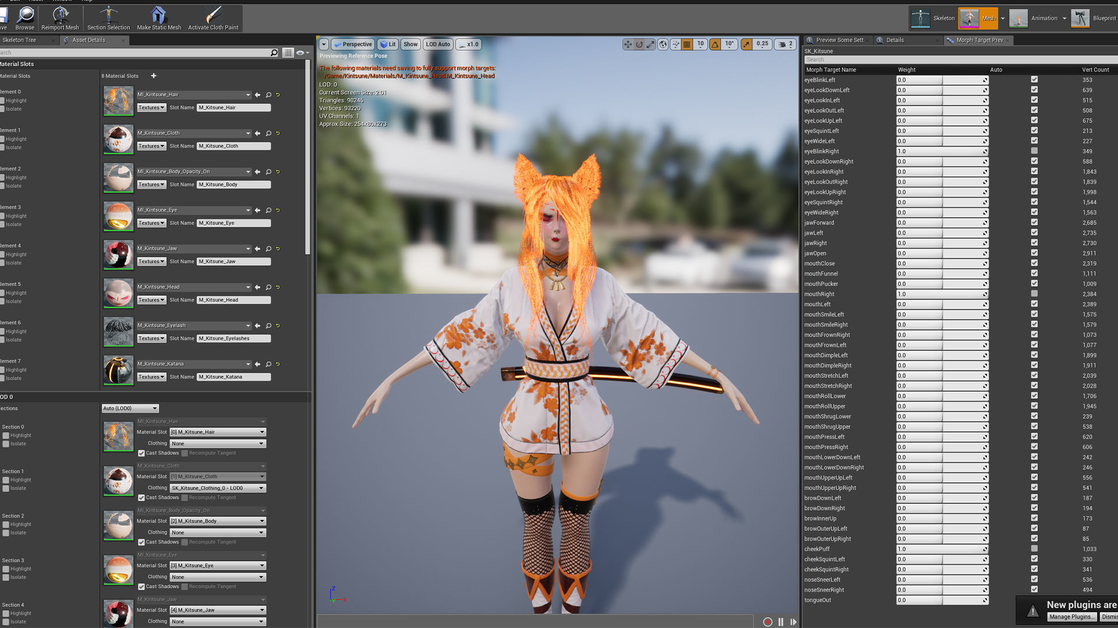Activate the Cloth Paint tool
Image resolution: width=1118 pixels, height=628 pixels.
click(213, 18)
